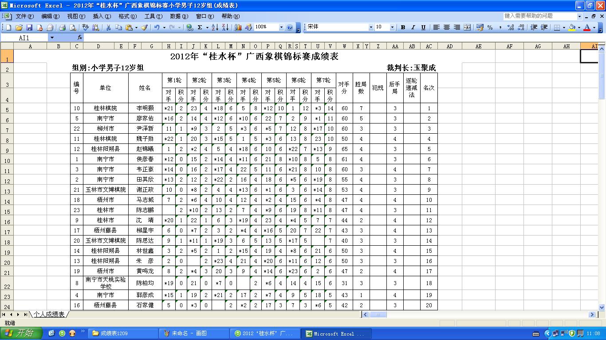Undo the last action
This screenshot has height=340, width=606.
pyautogui.click(x=157, y=27)
